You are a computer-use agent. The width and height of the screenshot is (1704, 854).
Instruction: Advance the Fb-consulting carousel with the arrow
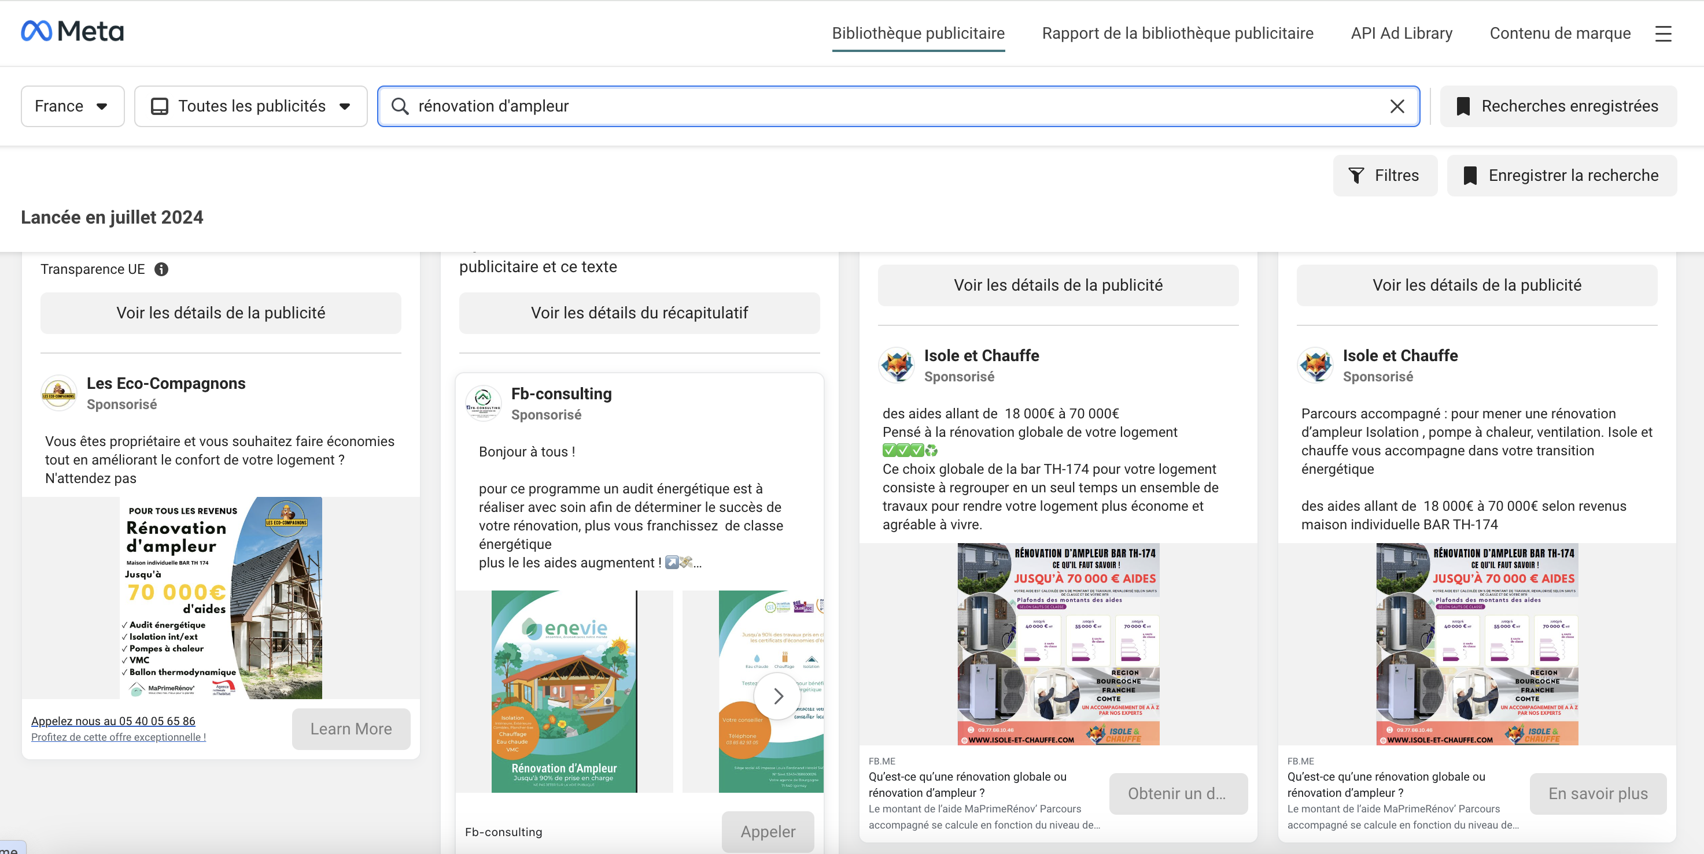tap(778, 696)
